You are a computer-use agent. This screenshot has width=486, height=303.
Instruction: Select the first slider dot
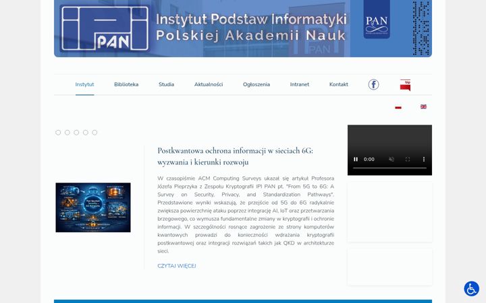[x=58, y=133]
